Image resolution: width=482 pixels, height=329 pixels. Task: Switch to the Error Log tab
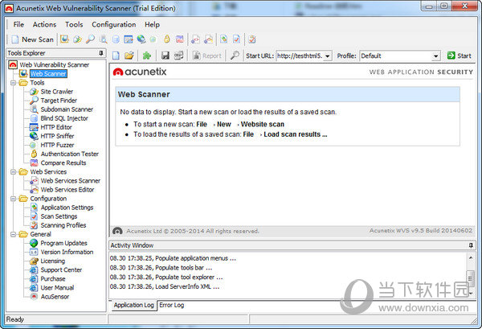click(172, 305)
